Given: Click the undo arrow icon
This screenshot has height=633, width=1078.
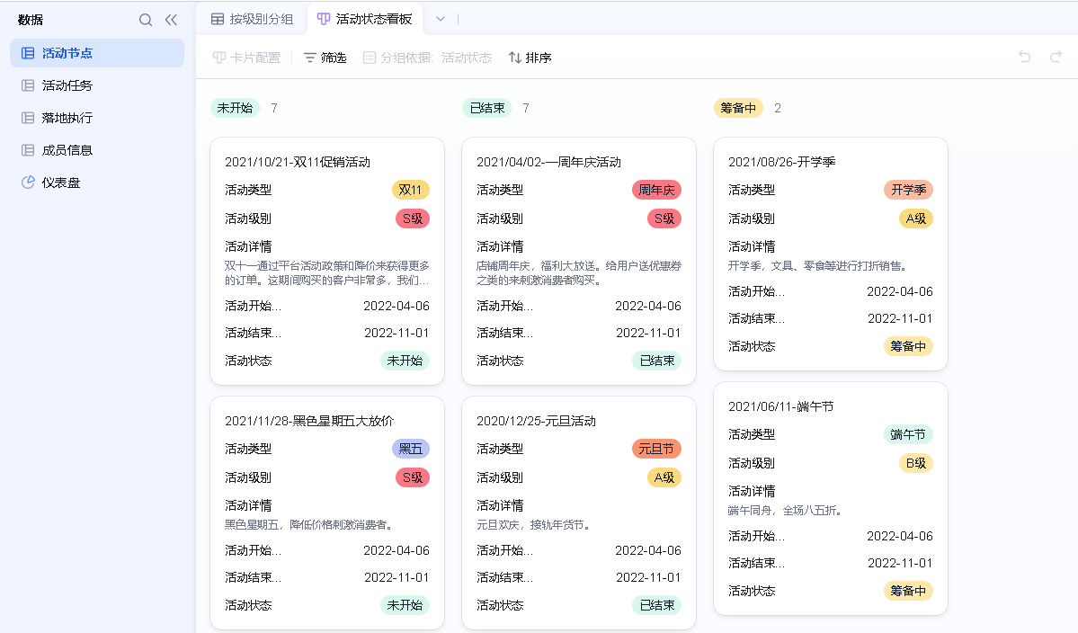Looking at the screenshot, I should click(1024, 58).
